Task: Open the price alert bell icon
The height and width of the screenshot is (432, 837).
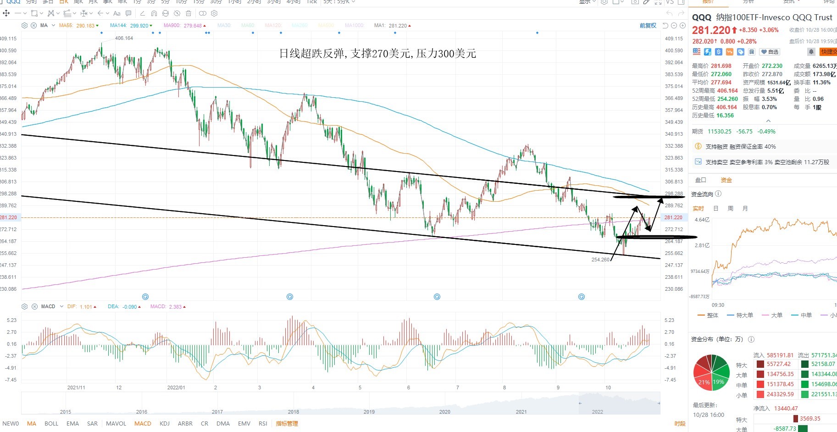Action: 811,52
